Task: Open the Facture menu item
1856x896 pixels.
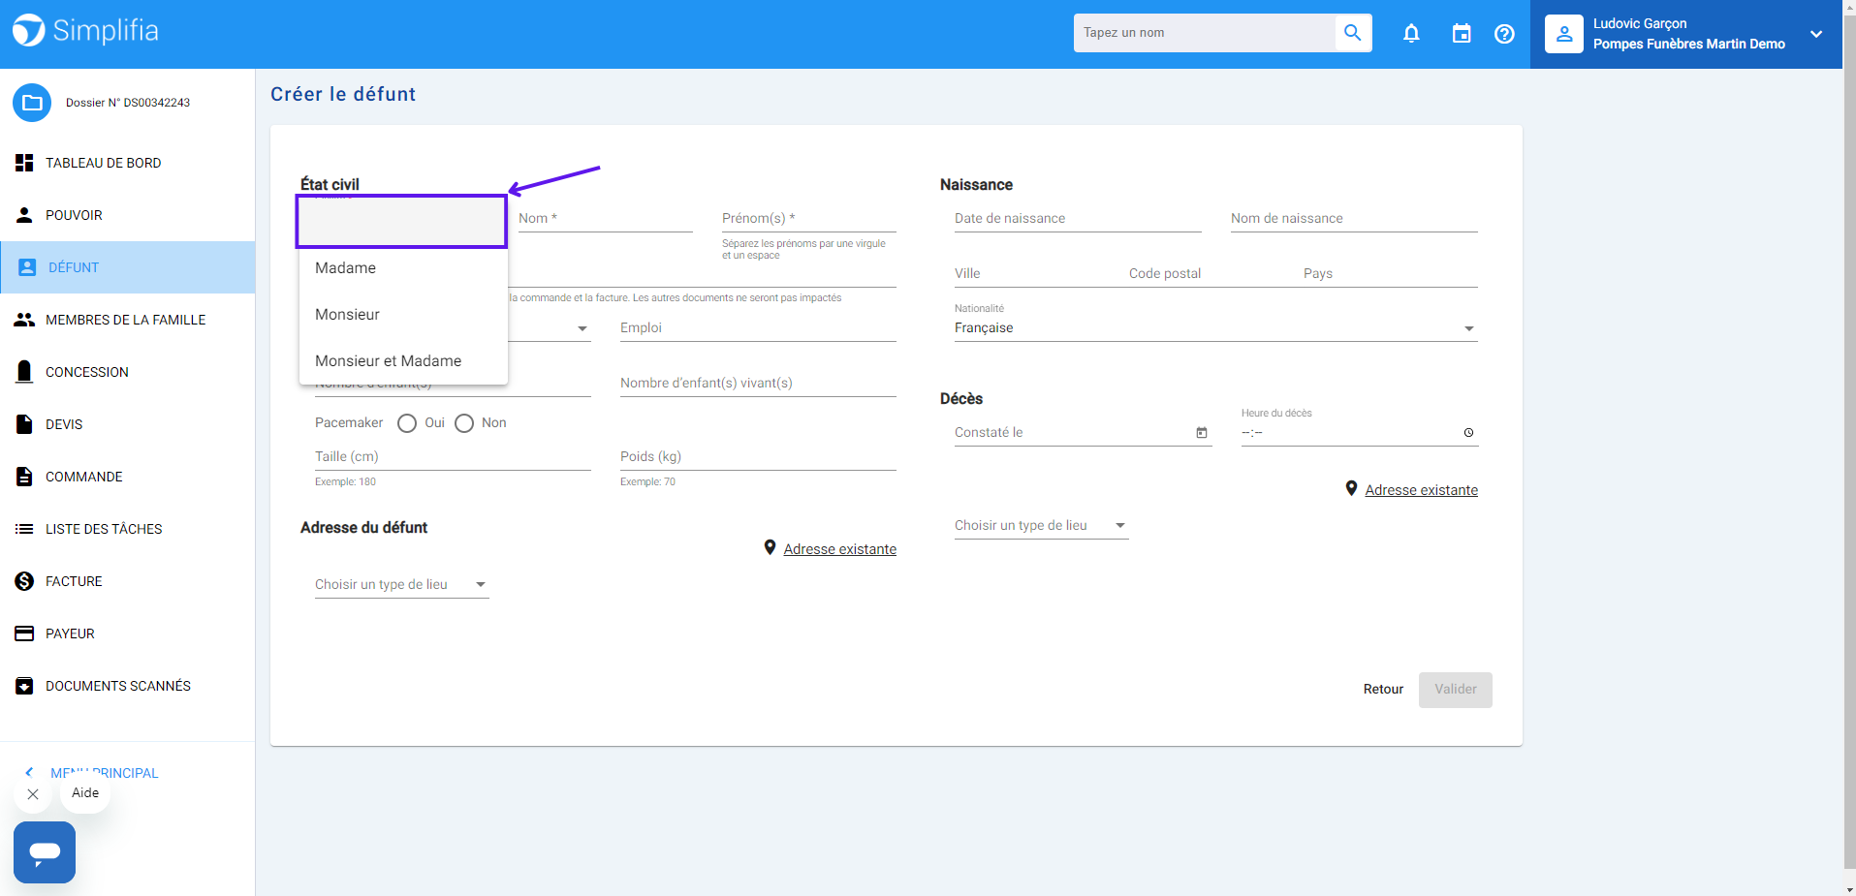Action: (127, 581)
